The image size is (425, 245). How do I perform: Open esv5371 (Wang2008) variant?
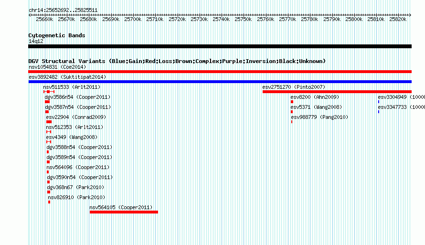click(316, 107)
